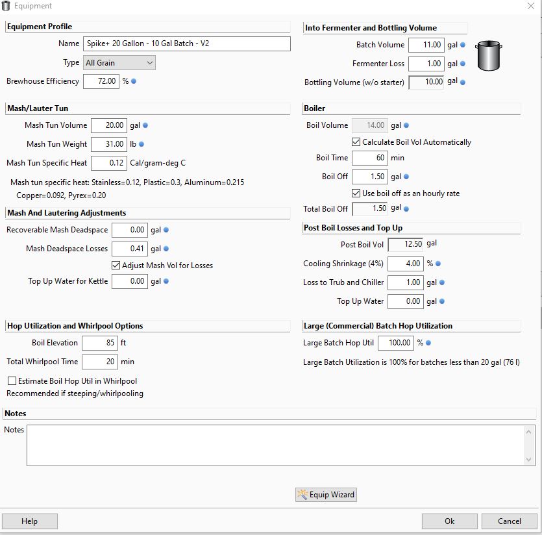Focus the Mash Tun Volume field
The image size is (542, 535).
click(x=109, y=125)
